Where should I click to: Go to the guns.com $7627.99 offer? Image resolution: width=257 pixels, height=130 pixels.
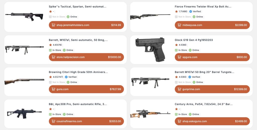pyautogui.click(x=86, y=89)
